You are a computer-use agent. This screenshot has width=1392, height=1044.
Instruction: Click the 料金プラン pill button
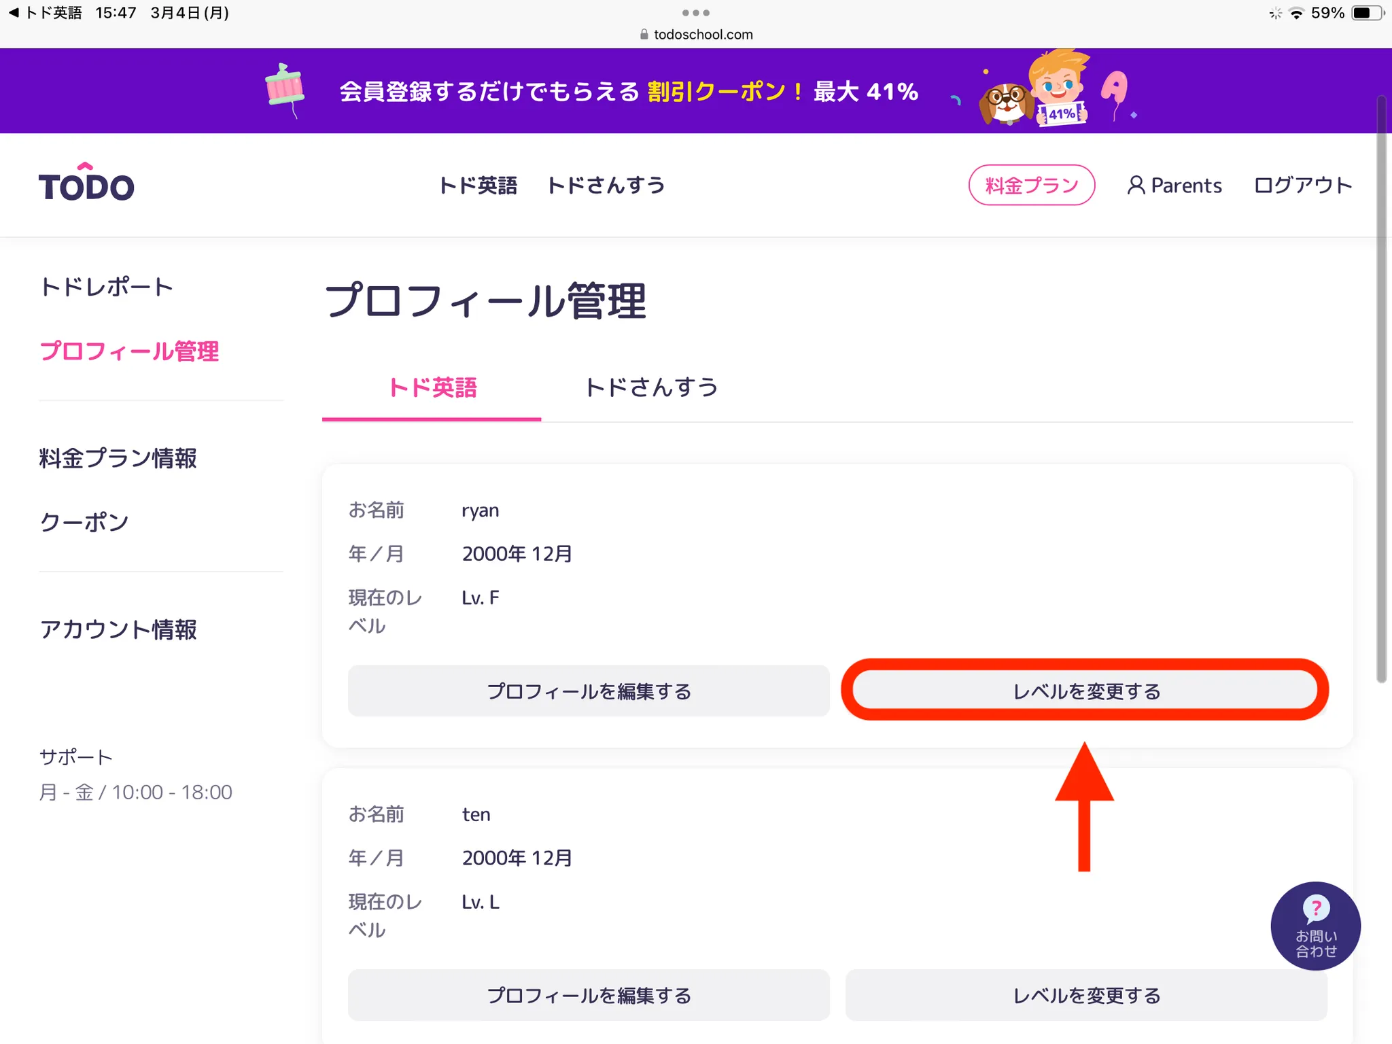click(1031, 185)
